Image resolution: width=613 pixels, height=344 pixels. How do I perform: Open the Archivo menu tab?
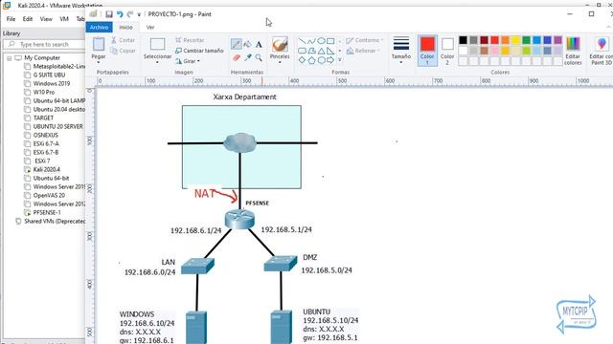(x=99, y=28)
